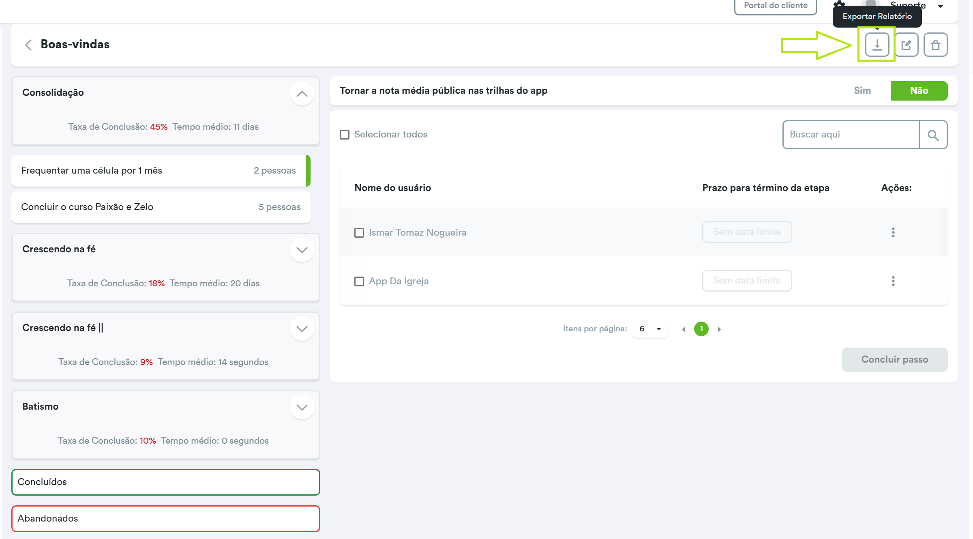Click the Buscar aqui search field
Viewport: 973px width, 539px height.
pos(851,135)
